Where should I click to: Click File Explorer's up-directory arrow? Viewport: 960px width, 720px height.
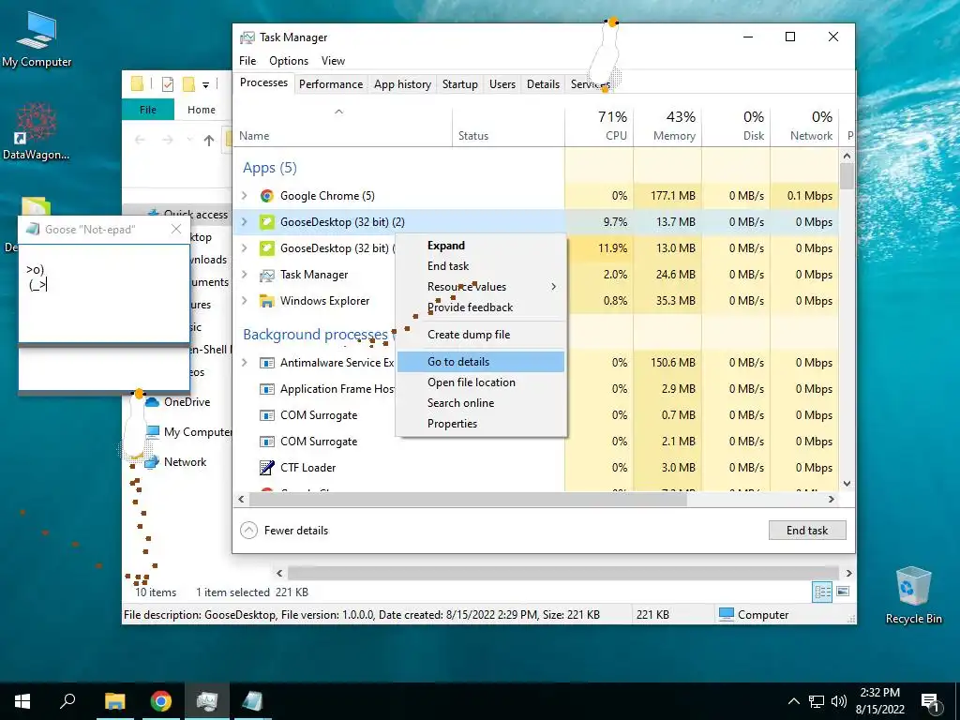[209, 141]
